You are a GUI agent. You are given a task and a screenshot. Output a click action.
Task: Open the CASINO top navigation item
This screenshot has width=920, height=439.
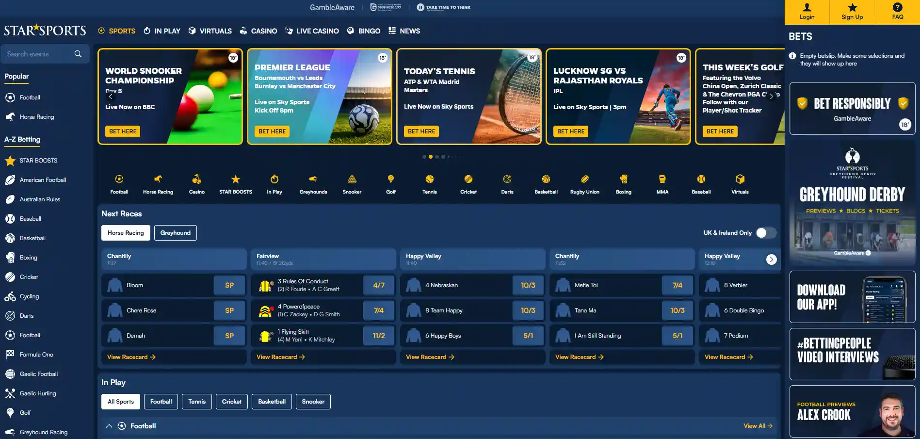pyautogui.click(x=258, y=31)
